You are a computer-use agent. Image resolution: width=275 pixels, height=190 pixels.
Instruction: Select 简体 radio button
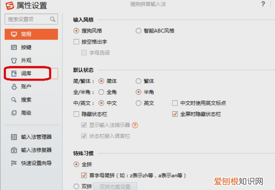coord(101,81)
